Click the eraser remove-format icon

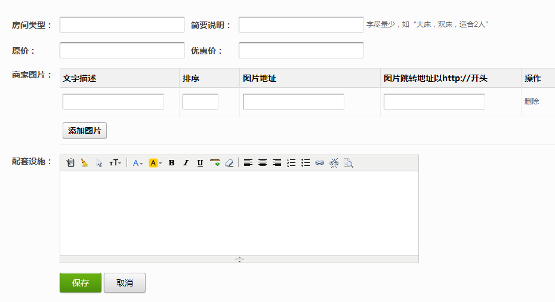(229, 163)
